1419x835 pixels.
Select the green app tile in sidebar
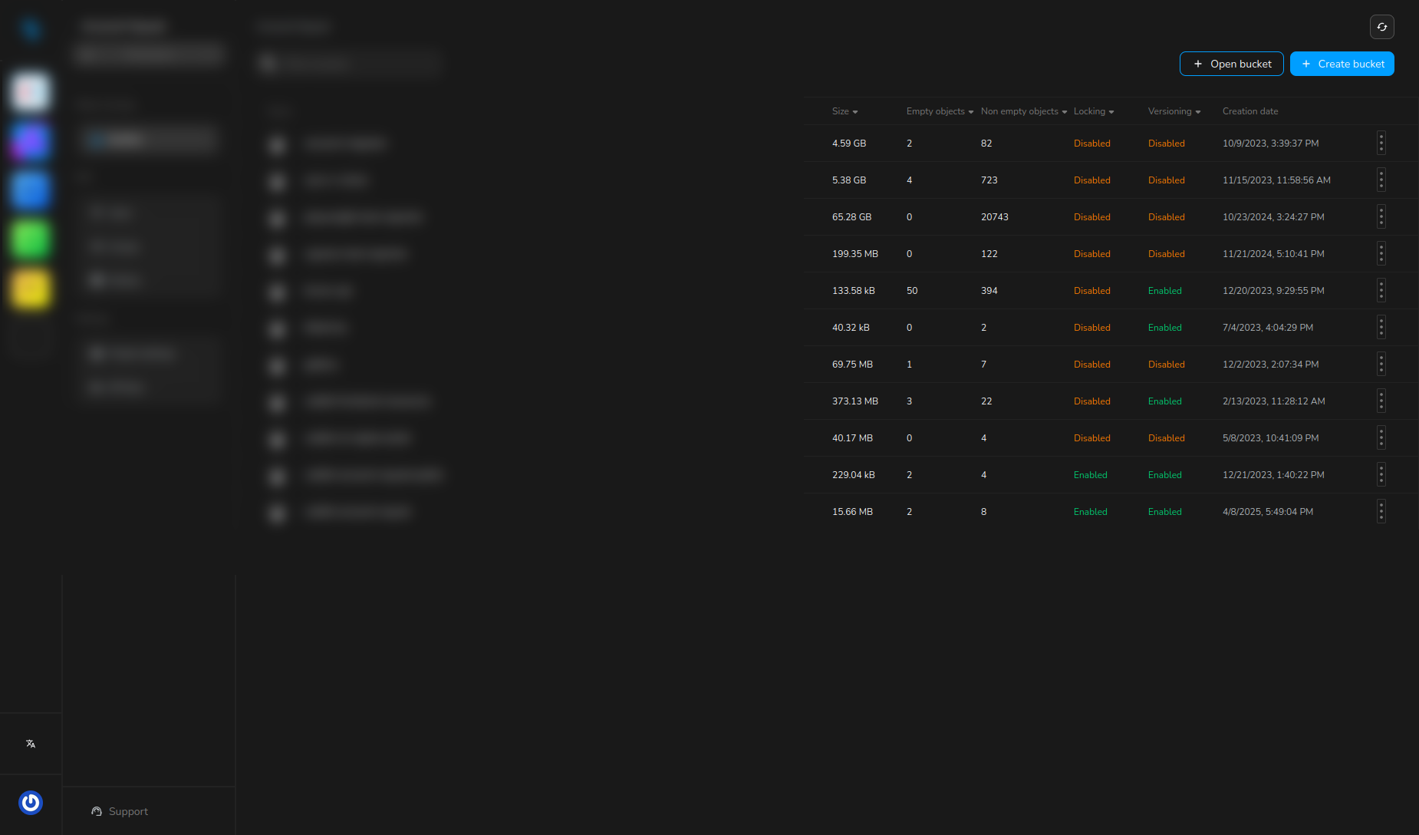tap(31, 239)
